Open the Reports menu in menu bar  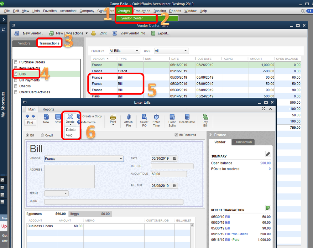[x=175, y=11]
